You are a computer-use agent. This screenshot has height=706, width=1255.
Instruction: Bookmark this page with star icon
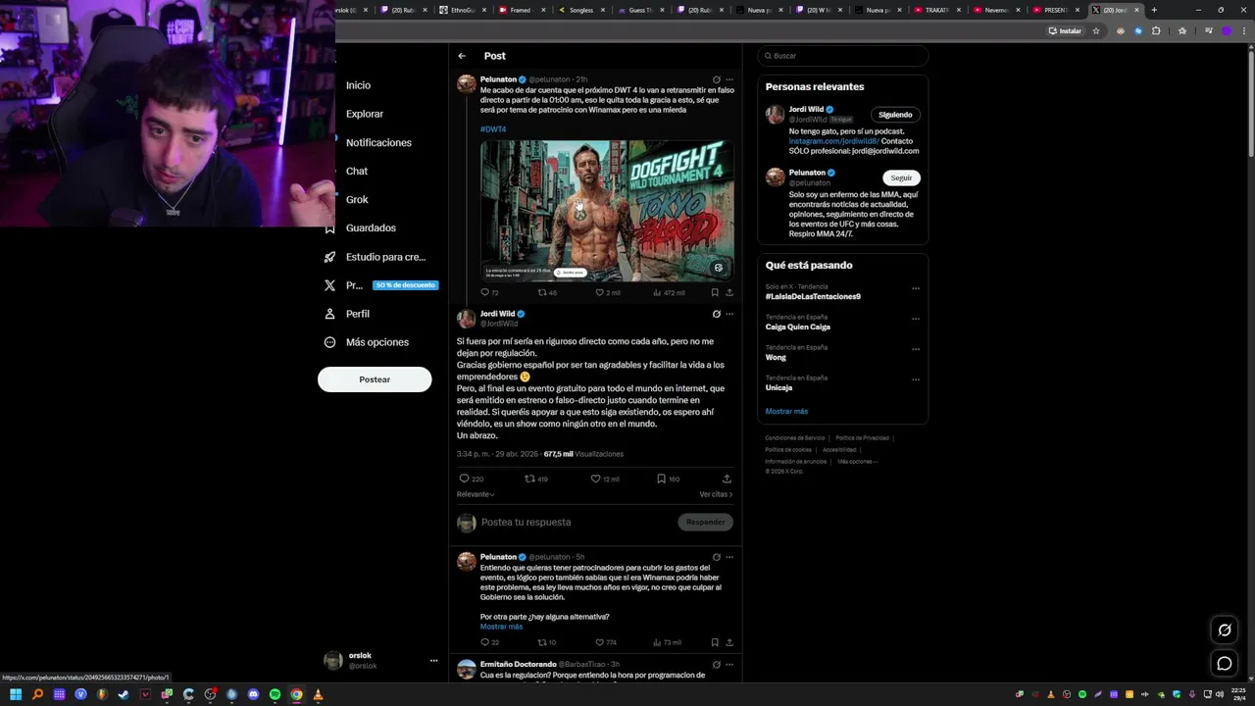[1096, 30]
